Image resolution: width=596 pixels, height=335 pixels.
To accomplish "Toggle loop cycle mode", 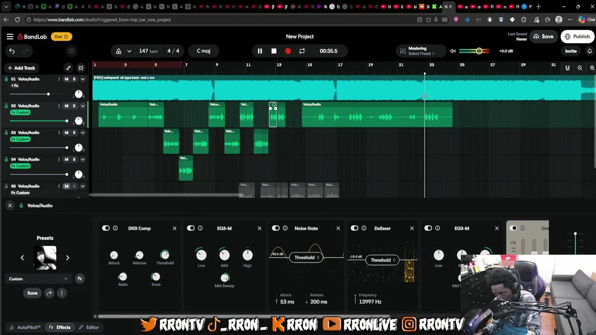I will pyautogui.click(x=302, y=51).
